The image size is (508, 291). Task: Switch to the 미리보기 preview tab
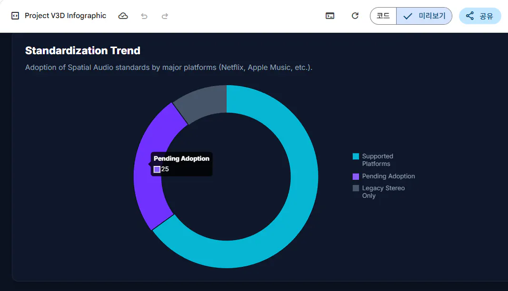coord(424,16)
